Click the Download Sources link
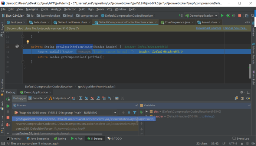 tap(209, 28)
